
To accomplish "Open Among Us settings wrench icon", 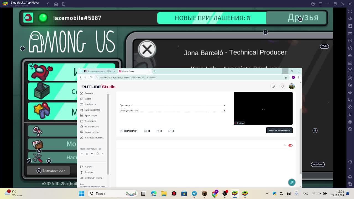I will [x=37, y=158].
